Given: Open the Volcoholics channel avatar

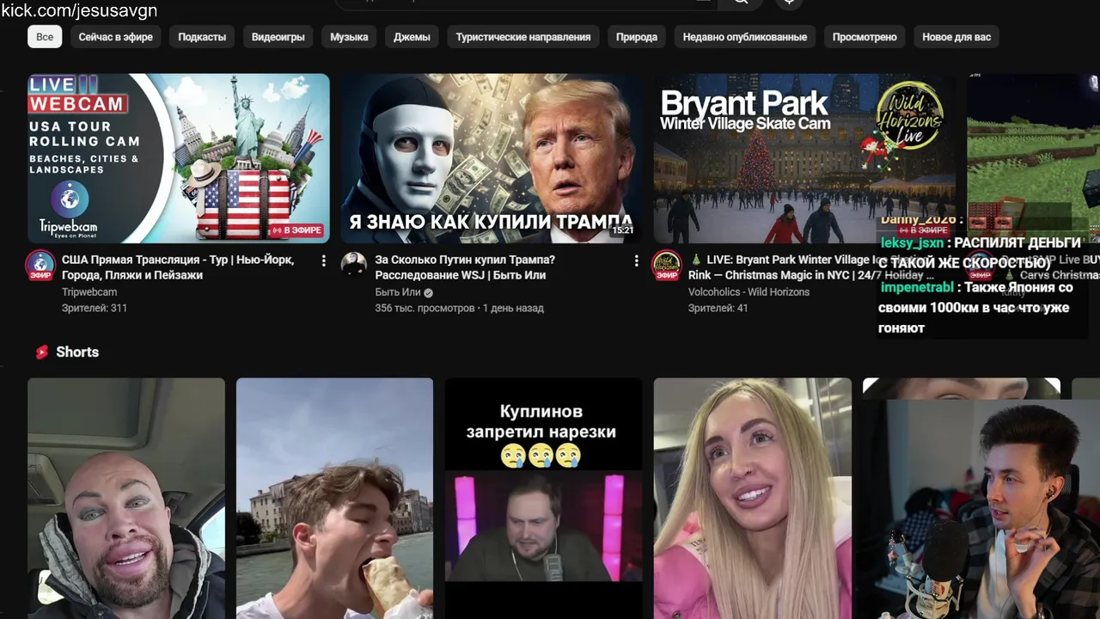Looking at the screenshot, I should tap(667, 266).
